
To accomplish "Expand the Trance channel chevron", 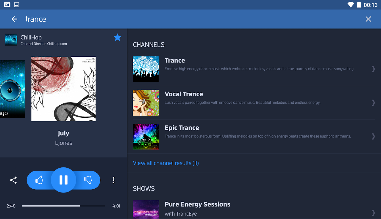I will coord(373,69).
